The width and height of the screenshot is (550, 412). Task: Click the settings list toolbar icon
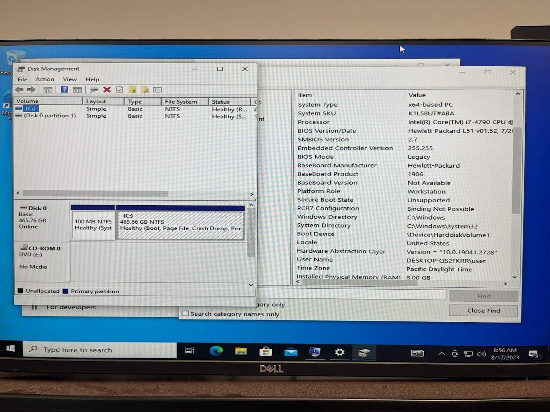pos(157,90)
